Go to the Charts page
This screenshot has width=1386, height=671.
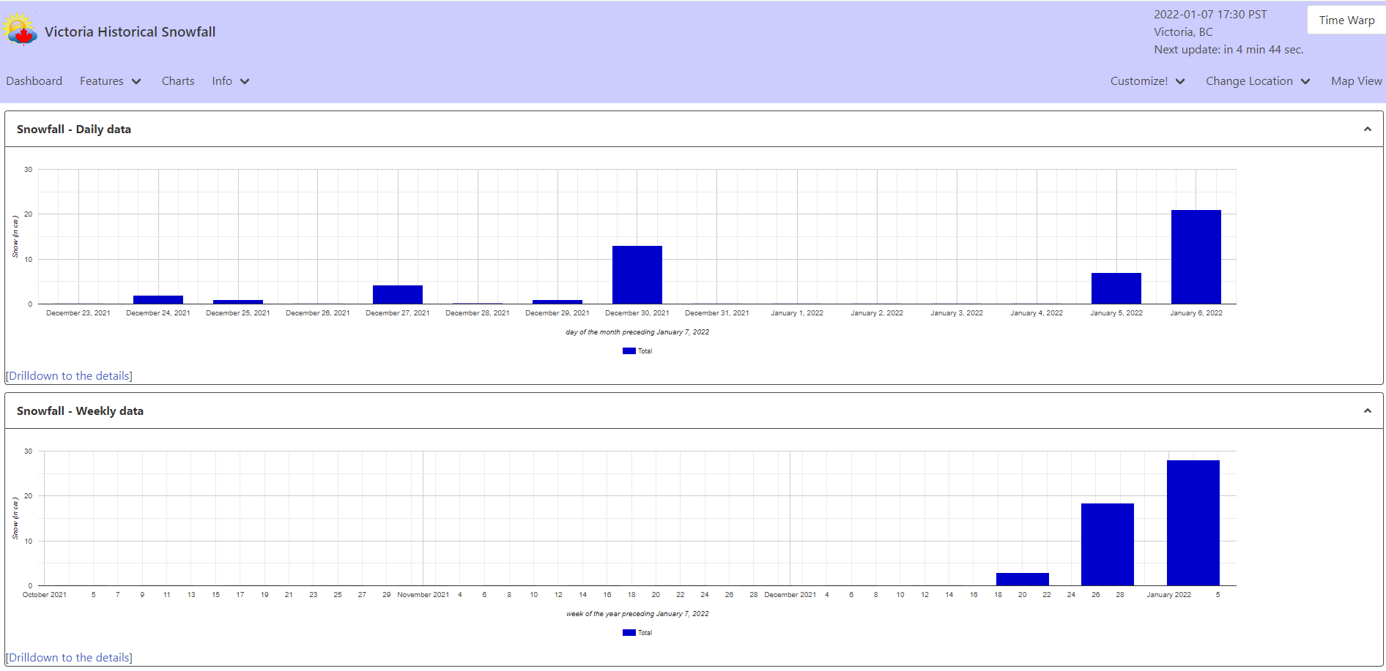click(x=178, y=81)
